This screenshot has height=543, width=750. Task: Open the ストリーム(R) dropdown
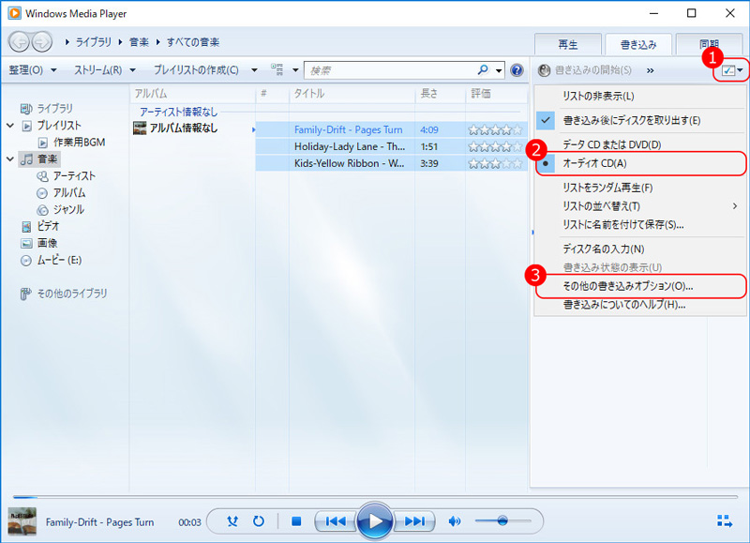click(104, 69)
